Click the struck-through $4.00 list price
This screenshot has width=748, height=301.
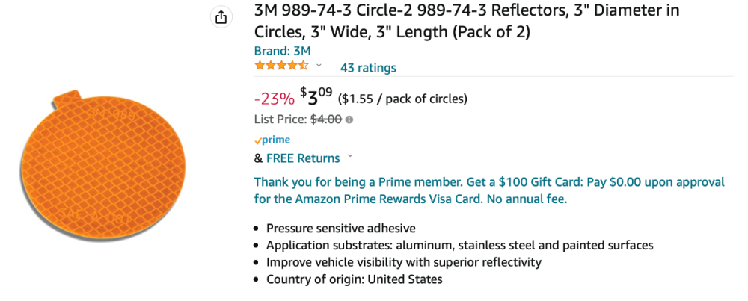coord(326,119)
